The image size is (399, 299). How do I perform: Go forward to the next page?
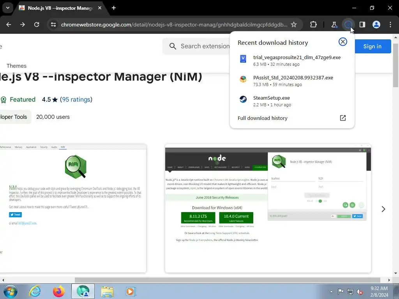(x=23, y=25)
